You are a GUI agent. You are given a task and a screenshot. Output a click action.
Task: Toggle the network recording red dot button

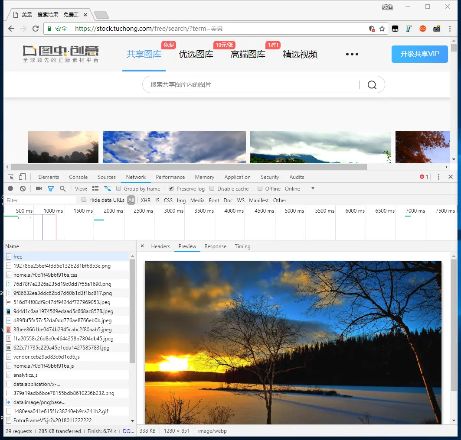tap(10, 189)
